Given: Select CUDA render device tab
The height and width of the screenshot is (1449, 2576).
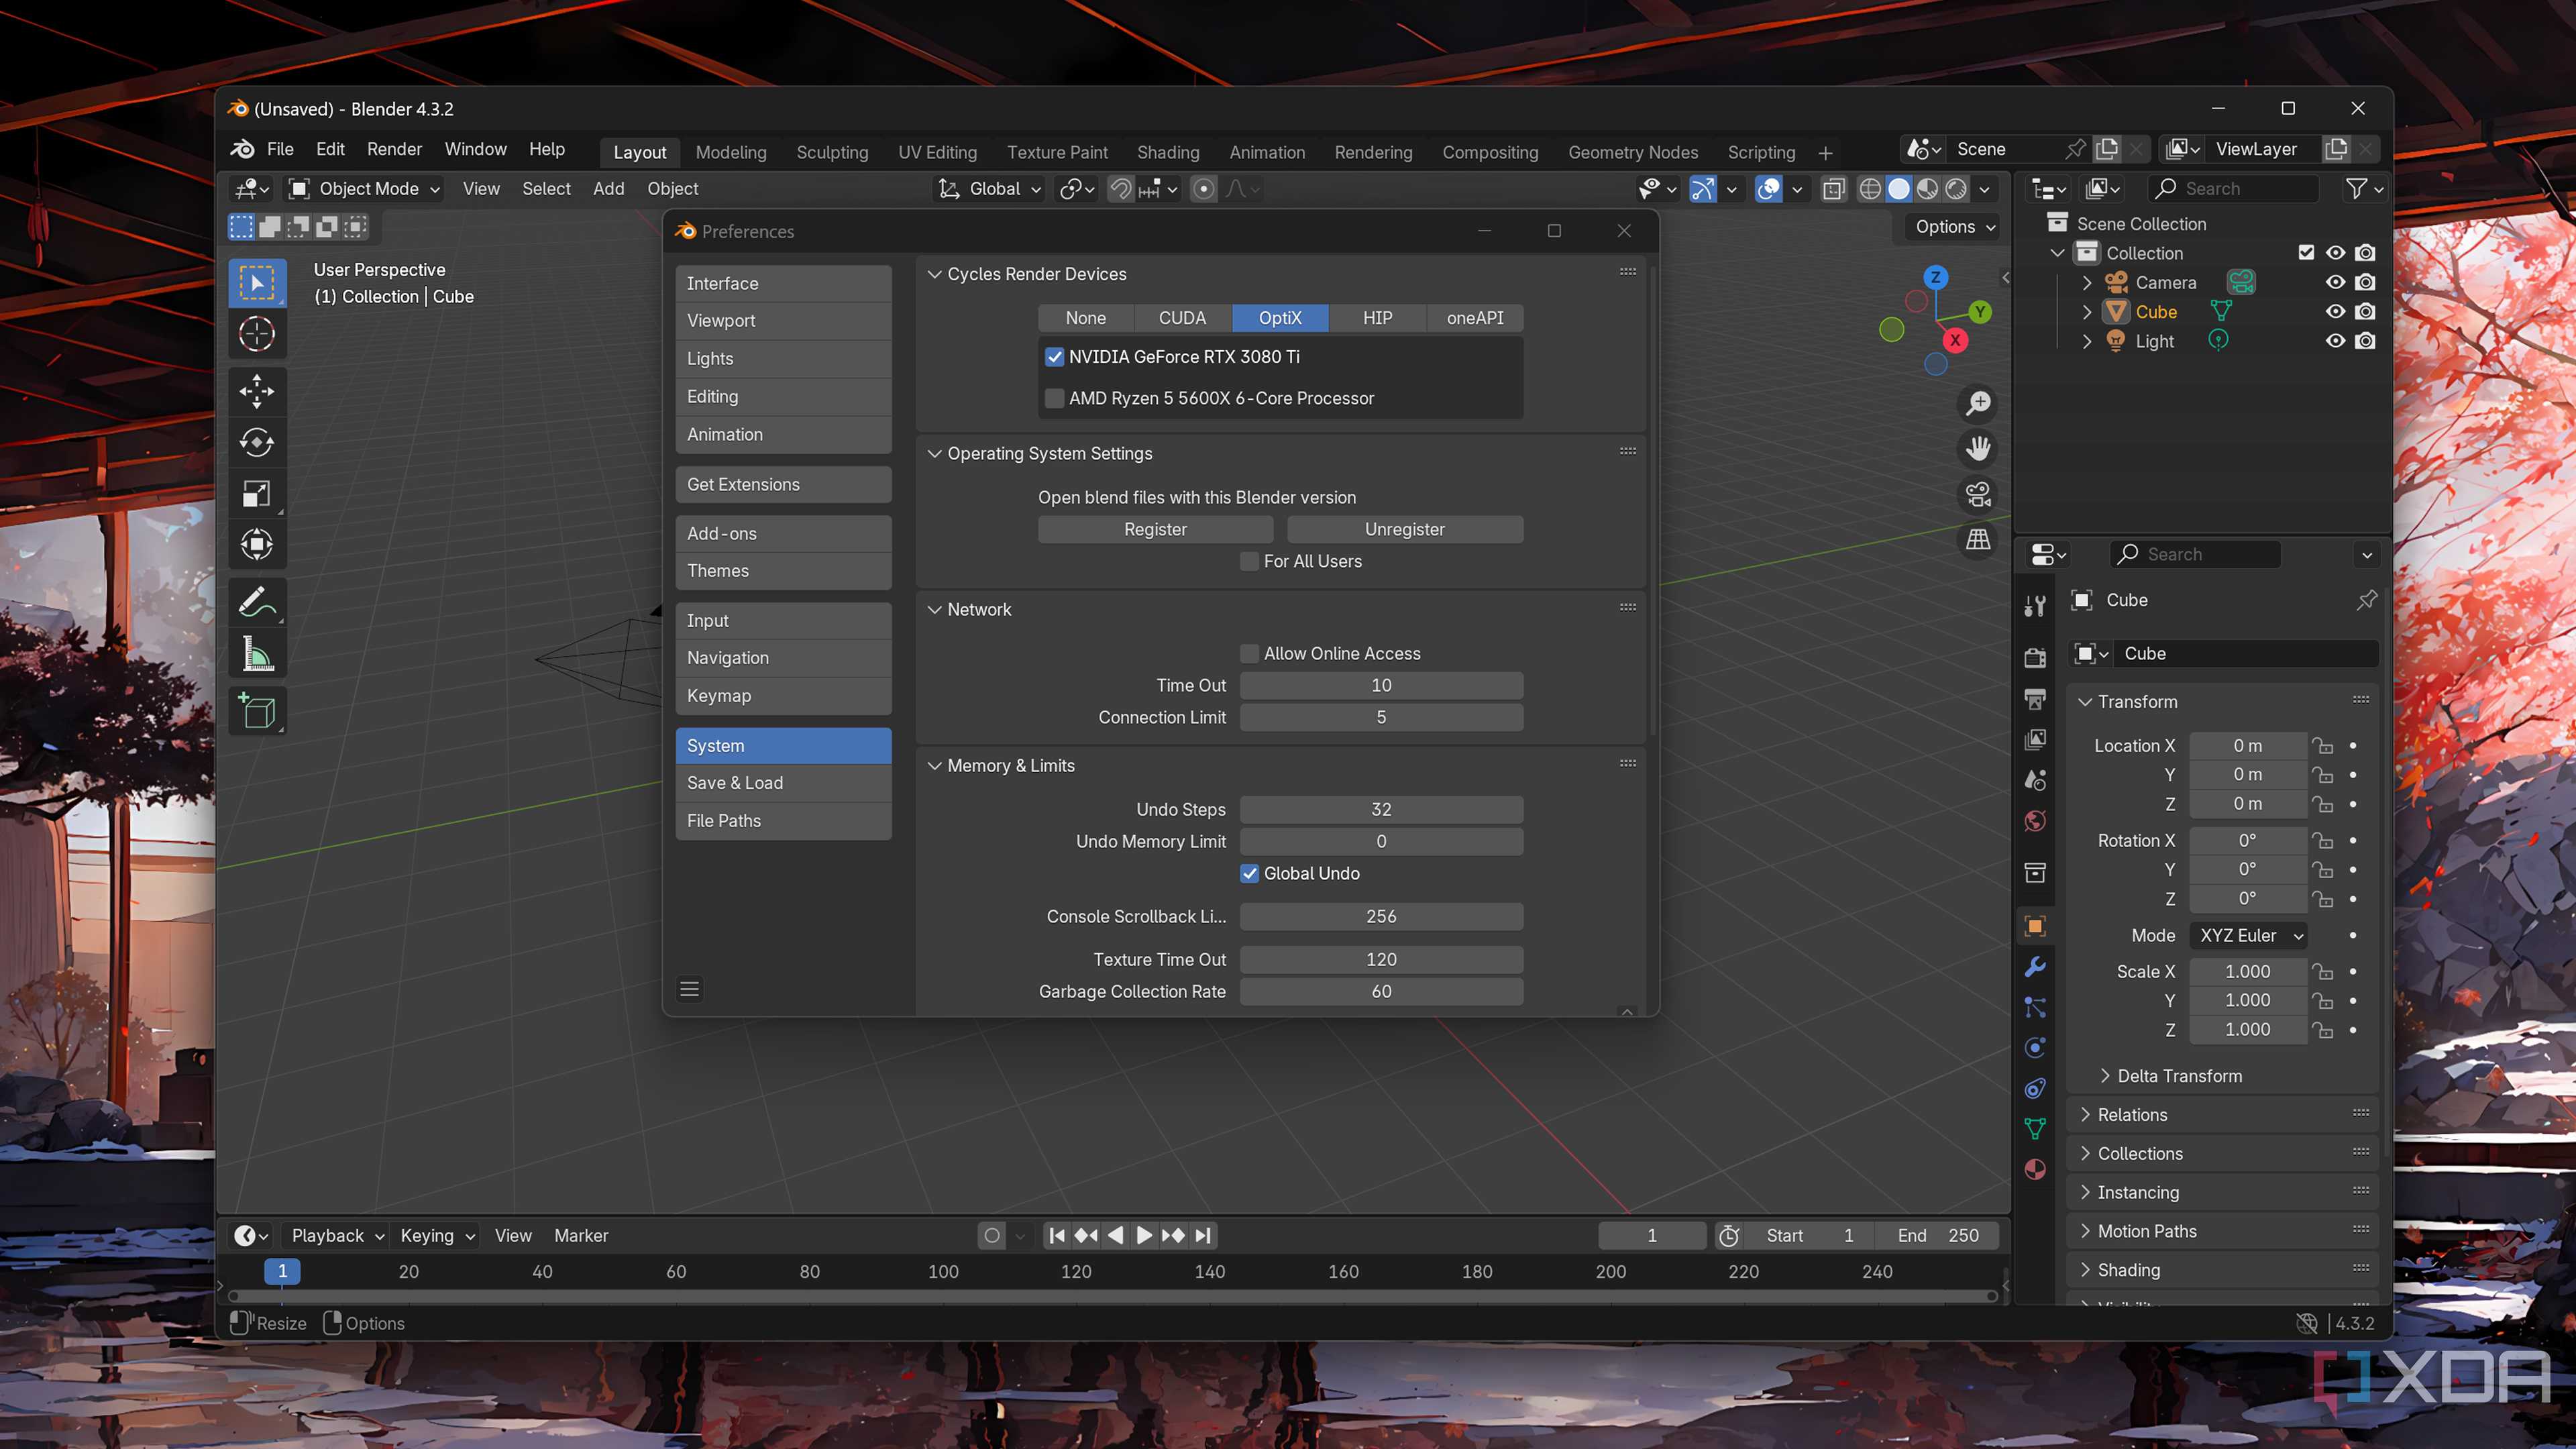Looking at the screenshot, I should click(x=1182, y=318).
